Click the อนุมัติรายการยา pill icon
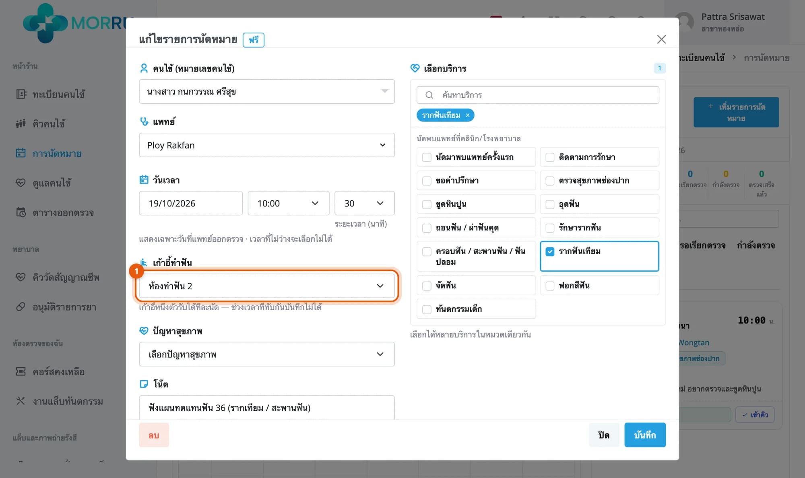 21,307
